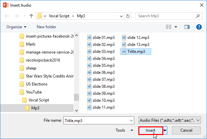
Task: Select the Mp3 breadcrumb in address bar
Action: (x=81, y=16)
